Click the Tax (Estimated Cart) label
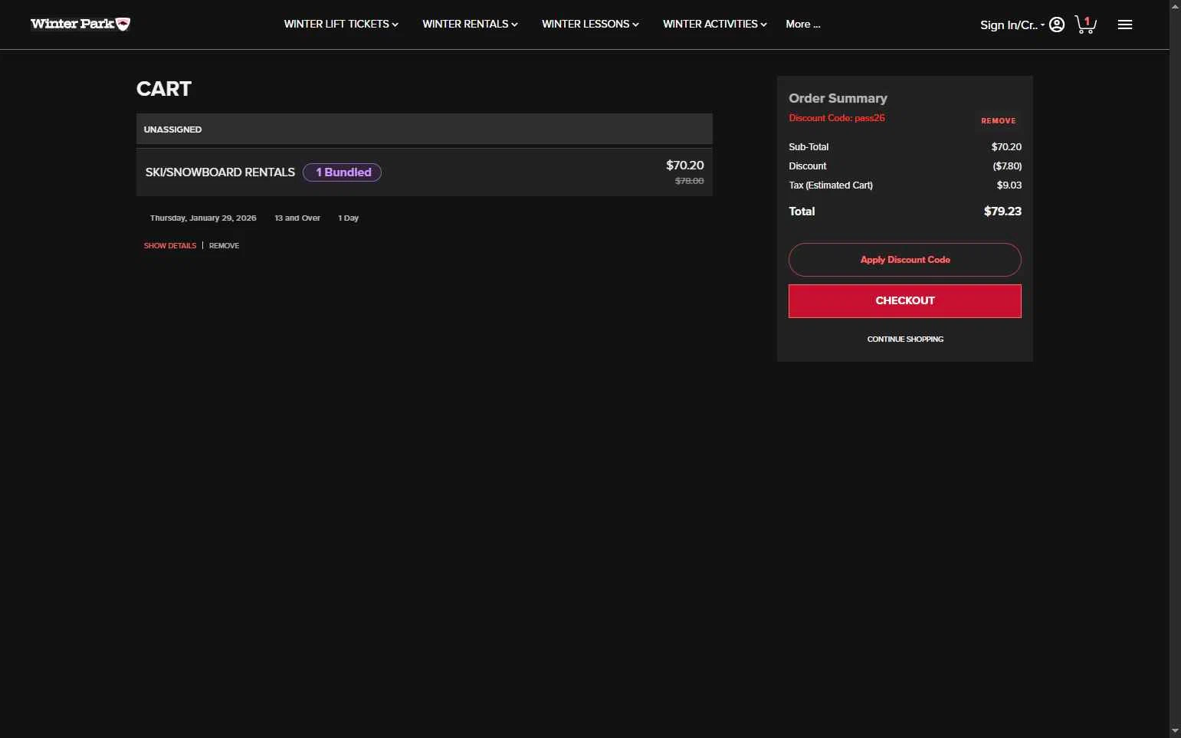1181x738 pixels. 831,185
